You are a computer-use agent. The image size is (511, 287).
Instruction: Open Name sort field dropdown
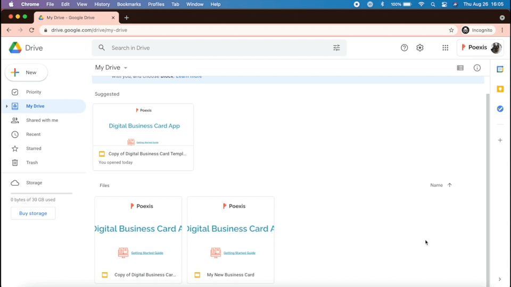[436, 185]
